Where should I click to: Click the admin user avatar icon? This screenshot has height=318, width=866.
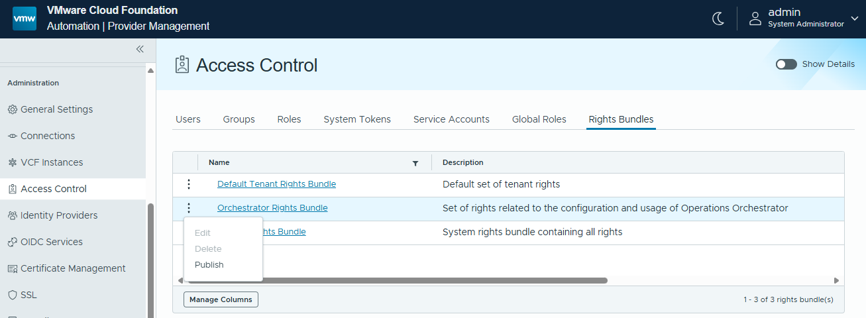click(x=755, y=19)
